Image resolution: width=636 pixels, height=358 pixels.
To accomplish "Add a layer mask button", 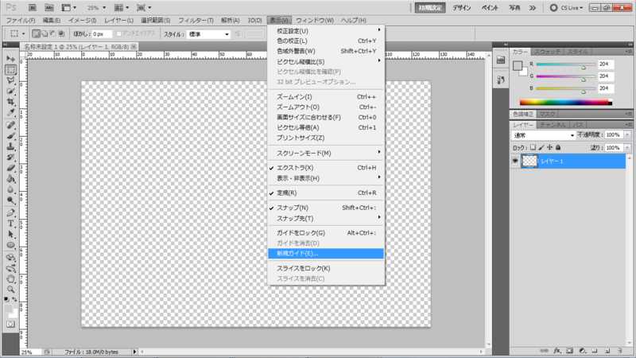I will (569, 351).
